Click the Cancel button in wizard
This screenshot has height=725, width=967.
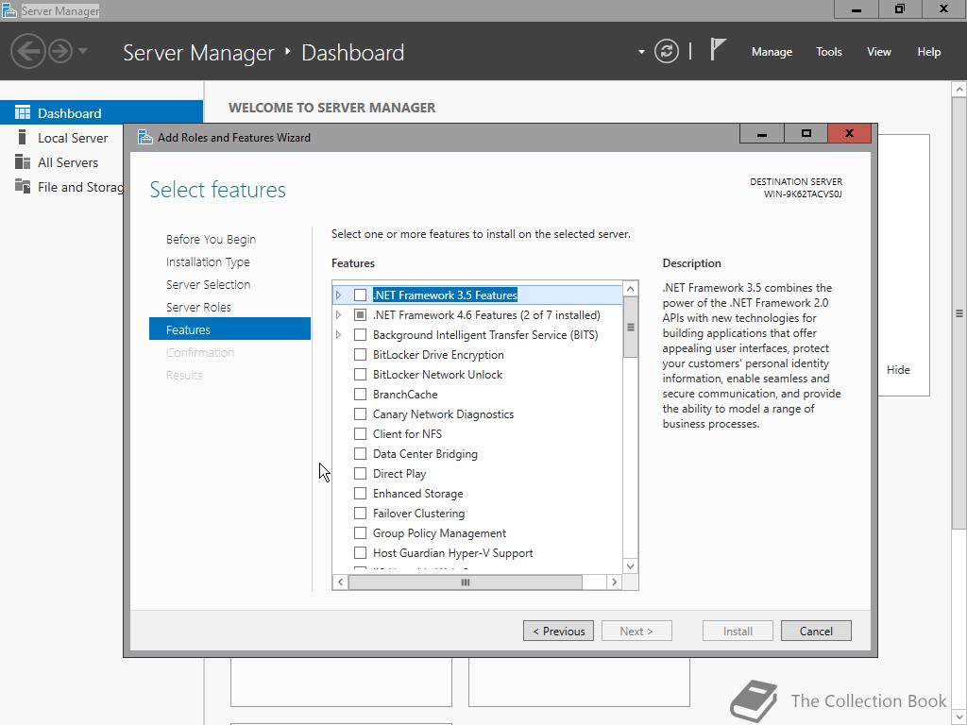(816, 631)
